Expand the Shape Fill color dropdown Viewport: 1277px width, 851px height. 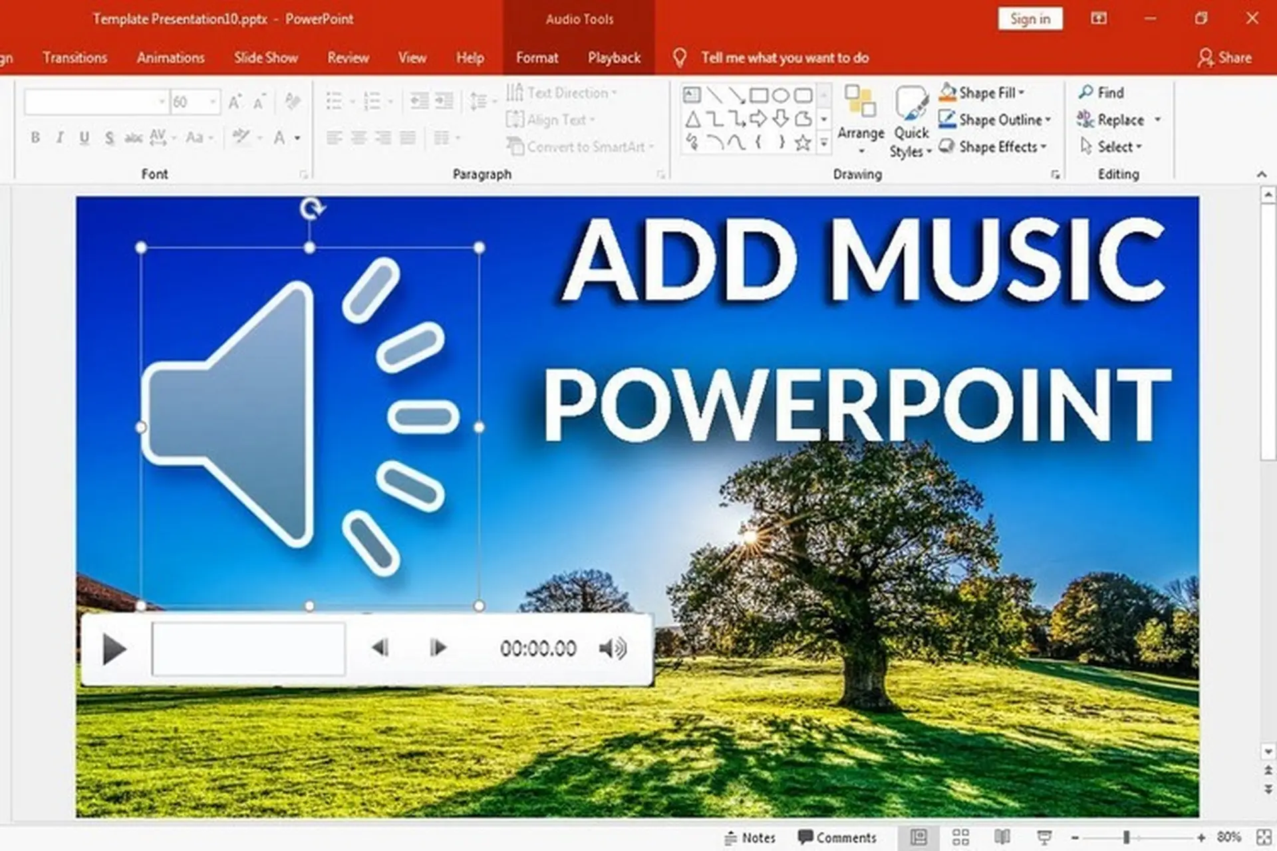[1020, 93]
